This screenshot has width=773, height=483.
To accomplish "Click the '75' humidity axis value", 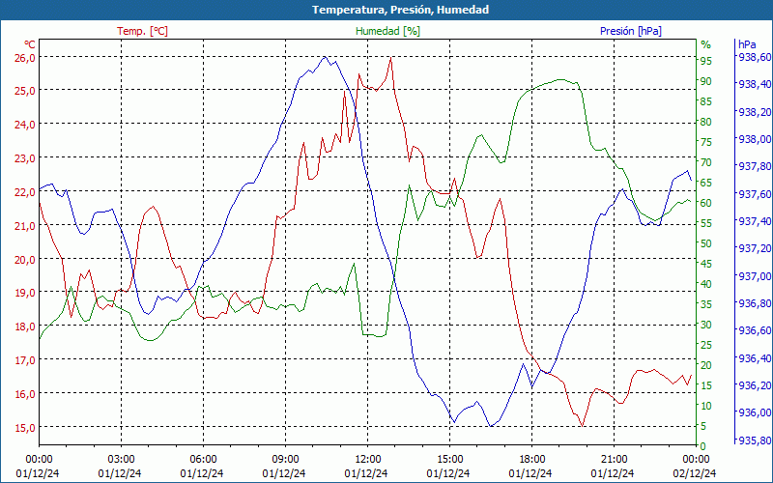I will tap(706, 142).
